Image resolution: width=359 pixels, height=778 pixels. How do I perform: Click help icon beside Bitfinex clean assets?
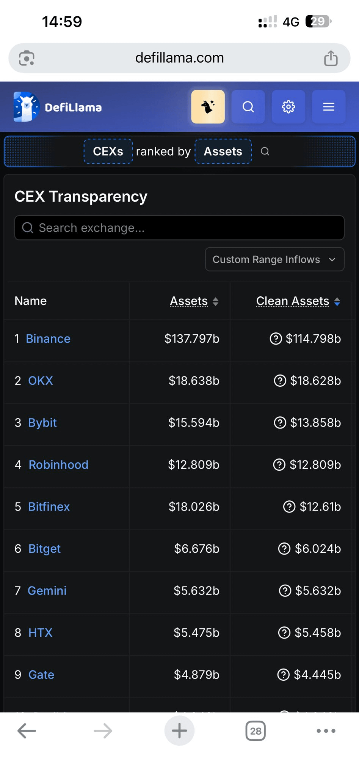(x=289, y=507)
